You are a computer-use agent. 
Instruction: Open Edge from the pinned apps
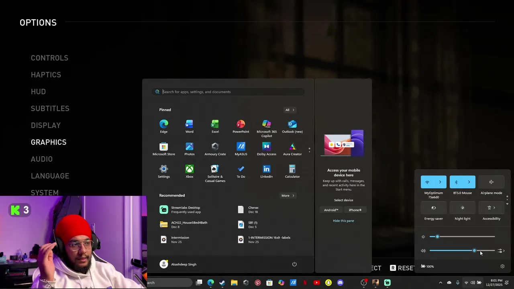tap(163, 126)
